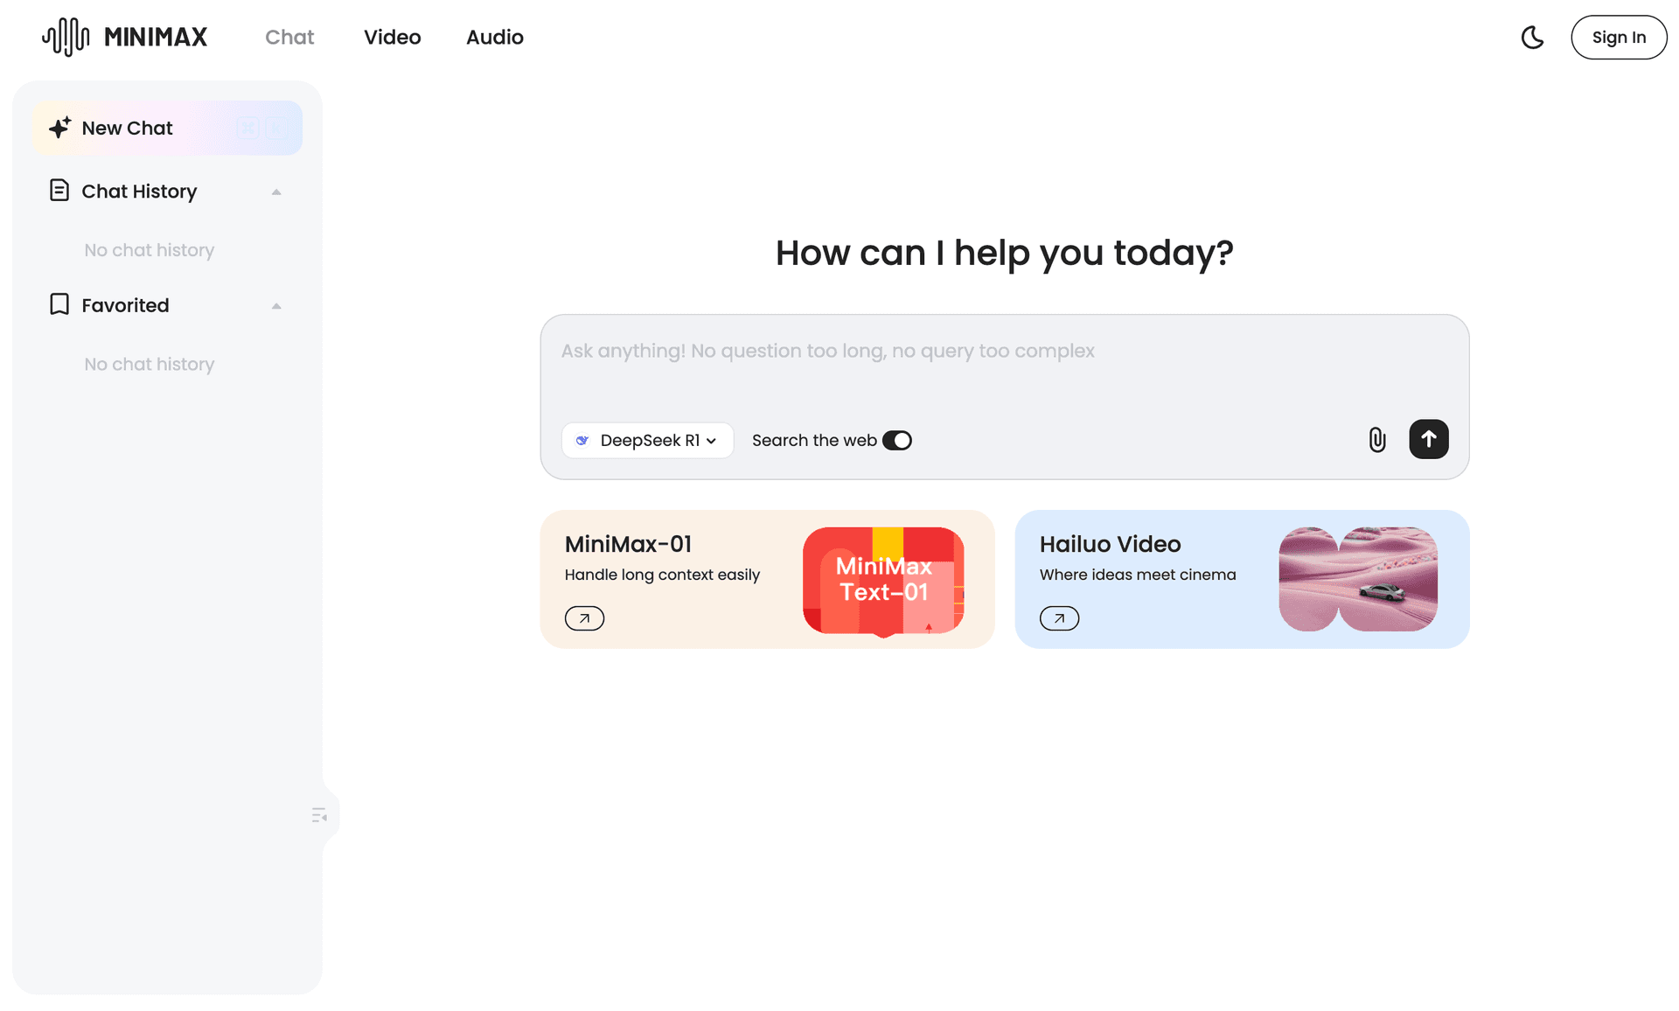Click the Sign In button
Image resolution: width=1679 pixels, height=1011 pixels.
pos(1619,36)
